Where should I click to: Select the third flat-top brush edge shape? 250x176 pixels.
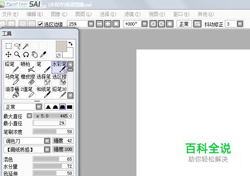[62, 107]
